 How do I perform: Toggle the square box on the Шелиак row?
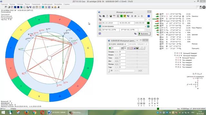pos(161,35)
